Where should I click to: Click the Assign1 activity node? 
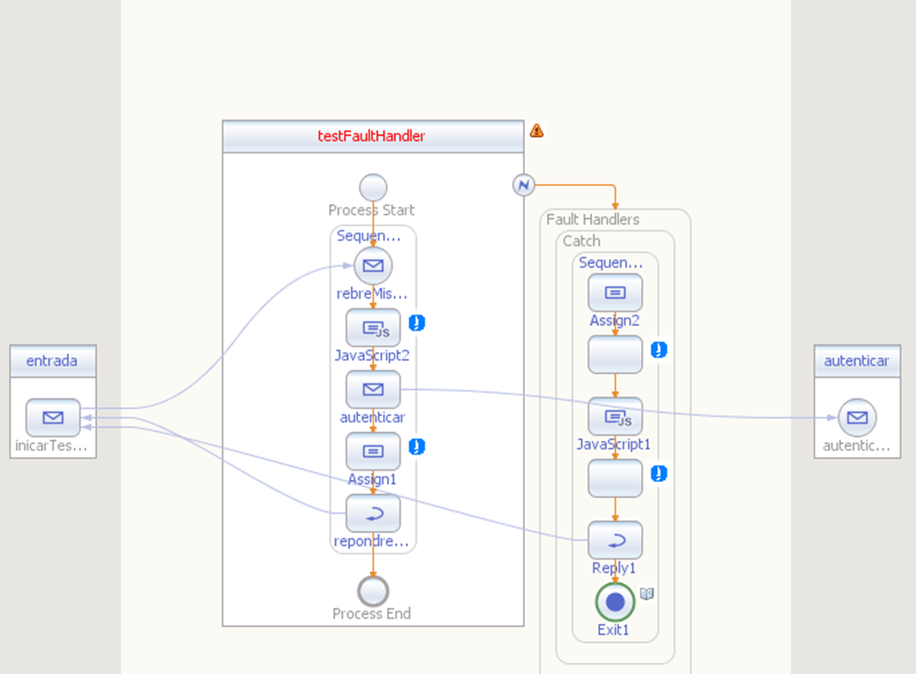pyautogui.click(x=373, y=451)
